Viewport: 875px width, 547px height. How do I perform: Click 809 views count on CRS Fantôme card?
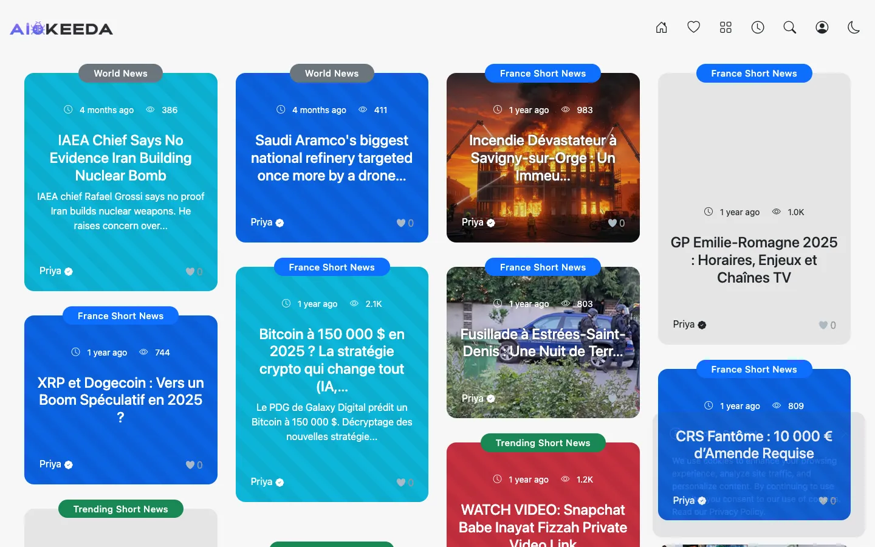(796, 406)
